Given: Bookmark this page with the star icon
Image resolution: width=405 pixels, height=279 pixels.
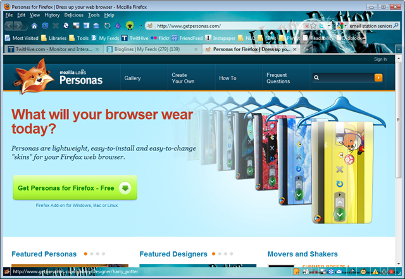Looking at the screenshot, I should (x=314, y=26).
